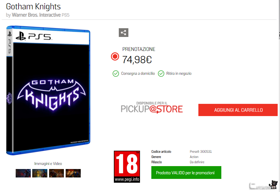Screen dimensions: 280x192
Task: Click the gray share icon
Action: point(123,33)
